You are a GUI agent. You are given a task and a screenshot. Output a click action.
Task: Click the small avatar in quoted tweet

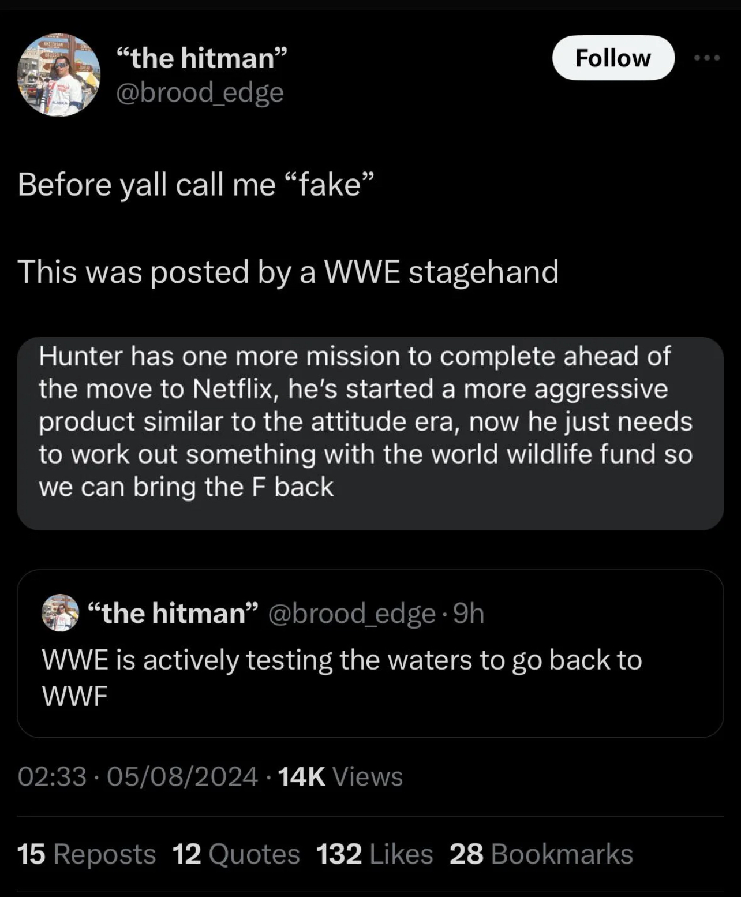coord(61,613)
